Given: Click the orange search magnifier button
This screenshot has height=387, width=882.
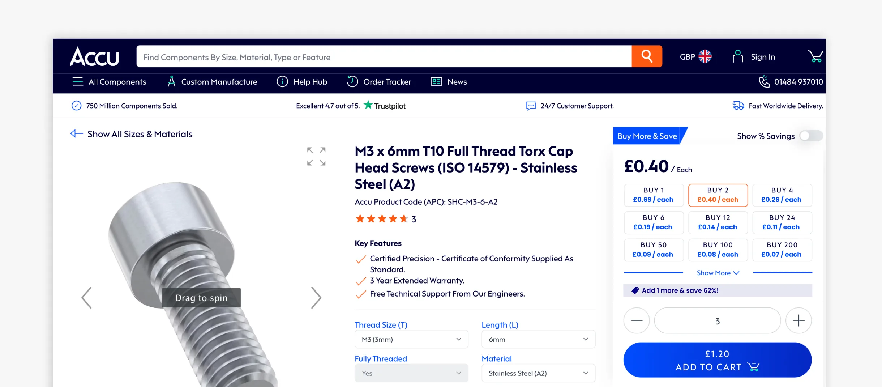Looking at the screenshot, I should [647, 56].
